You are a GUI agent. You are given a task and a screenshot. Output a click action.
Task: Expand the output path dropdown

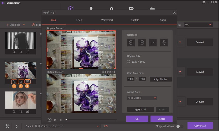click(98, 126)
